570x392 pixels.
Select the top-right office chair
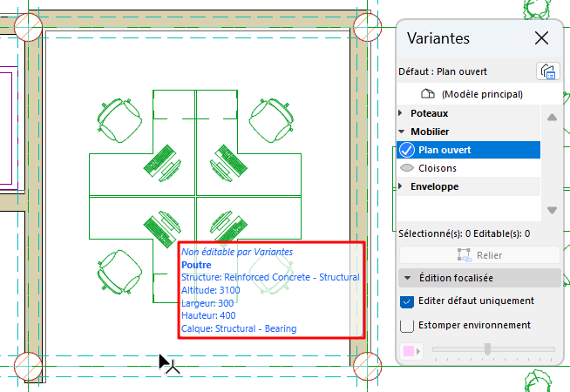pos(271,120)
